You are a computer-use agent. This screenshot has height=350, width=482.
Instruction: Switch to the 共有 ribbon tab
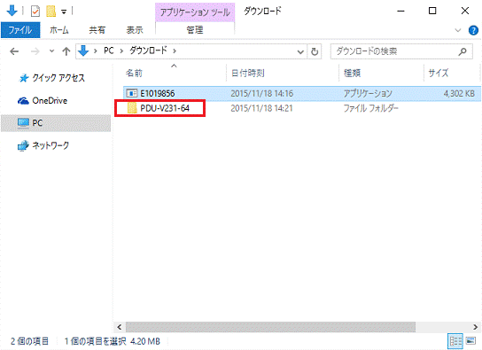pos(97,30)
